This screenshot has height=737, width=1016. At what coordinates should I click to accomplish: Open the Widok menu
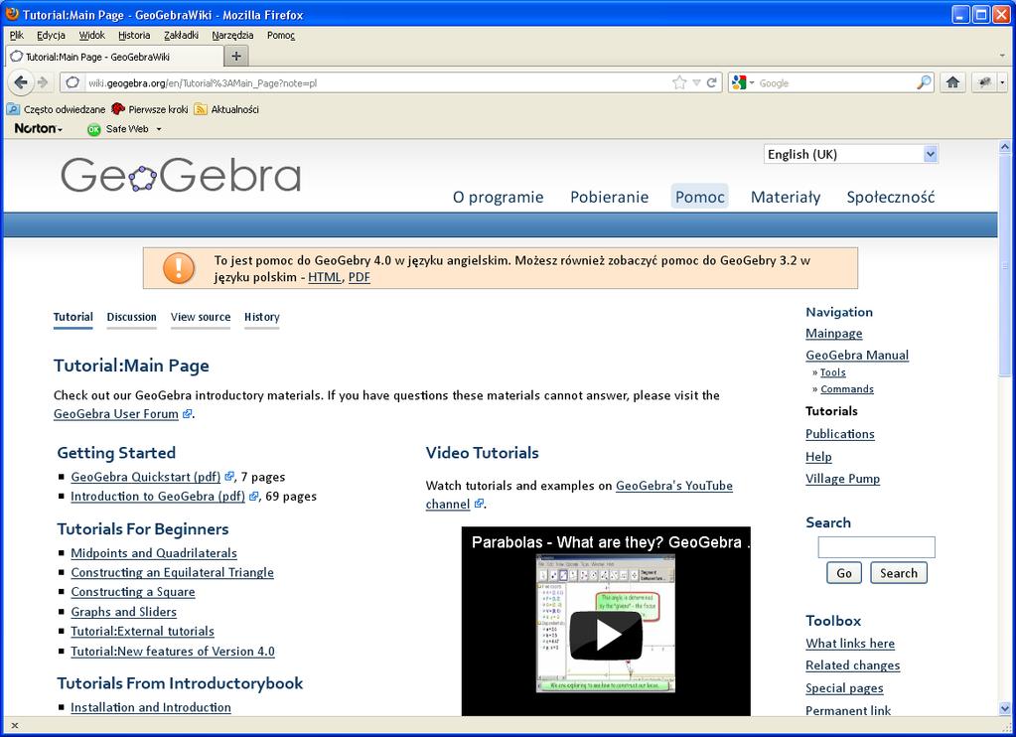(x=91, y=35)
